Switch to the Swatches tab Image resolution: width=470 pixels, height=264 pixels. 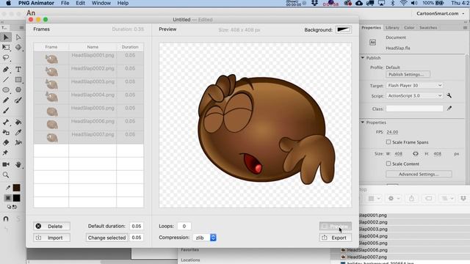tap(428, 28)
